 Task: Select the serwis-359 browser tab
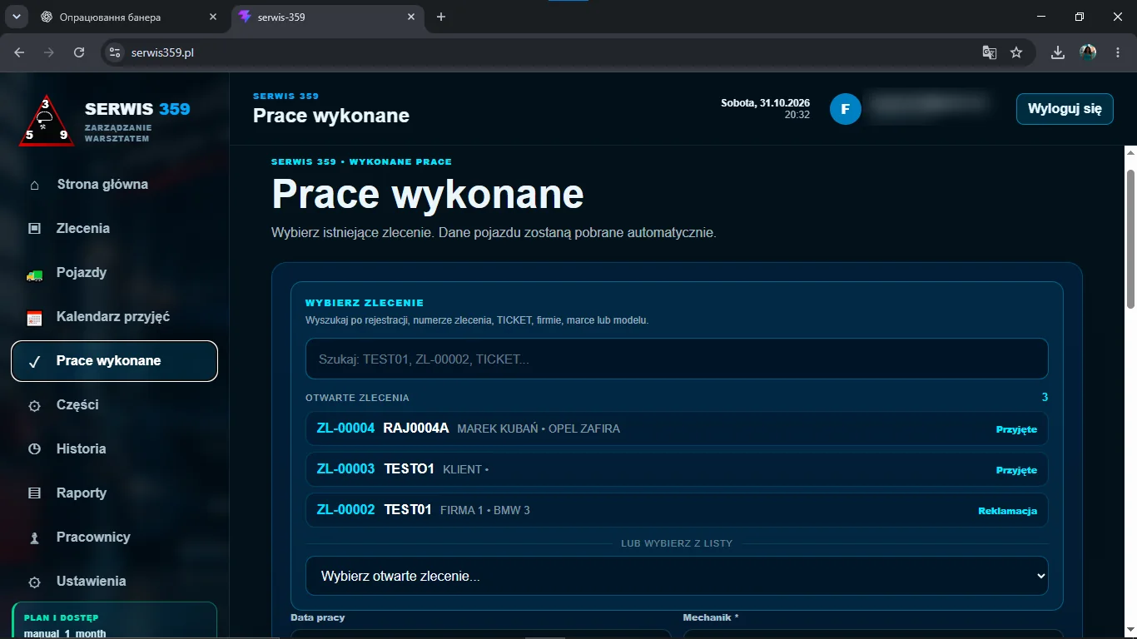click(x=327, y=17)
